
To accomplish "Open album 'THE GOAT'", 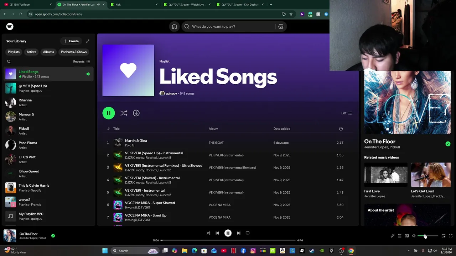I will [x=216, y=143].
